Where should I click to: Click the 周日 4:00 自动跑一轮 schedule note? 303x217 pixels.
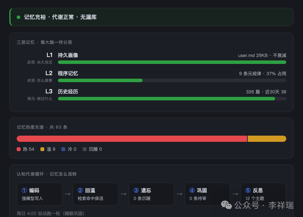click(50, 214)
